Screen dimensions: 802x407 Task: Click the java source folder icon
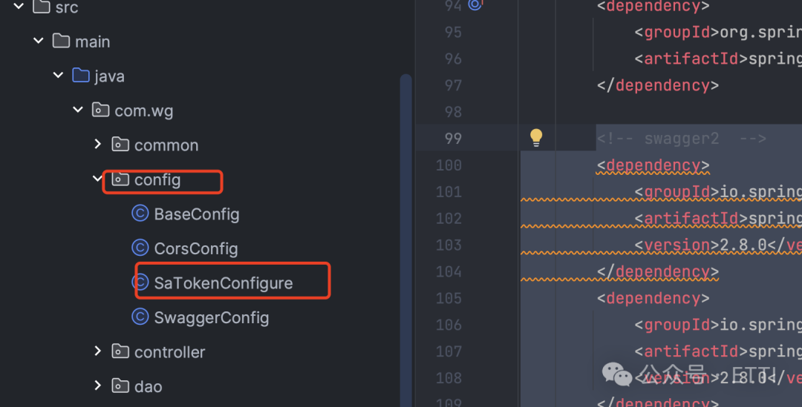(x=80, y=76)
